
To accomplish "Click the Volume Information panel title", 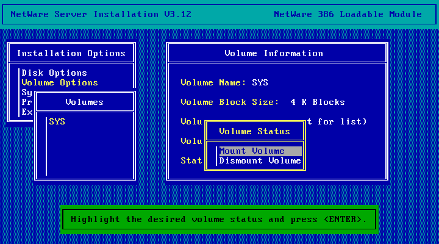I will click(274, 53).
